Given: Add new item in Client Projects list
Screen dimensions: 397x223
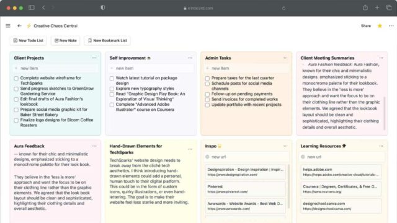Looking at the screenshot, I should click(x=55, y=68).
